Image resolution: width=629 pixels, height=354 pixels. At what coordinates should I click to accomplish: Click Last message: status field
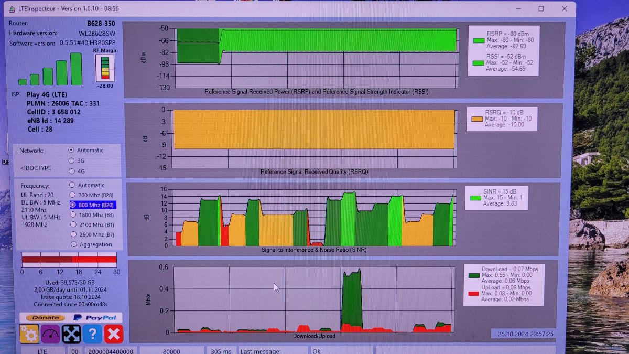tap(273, 351)
